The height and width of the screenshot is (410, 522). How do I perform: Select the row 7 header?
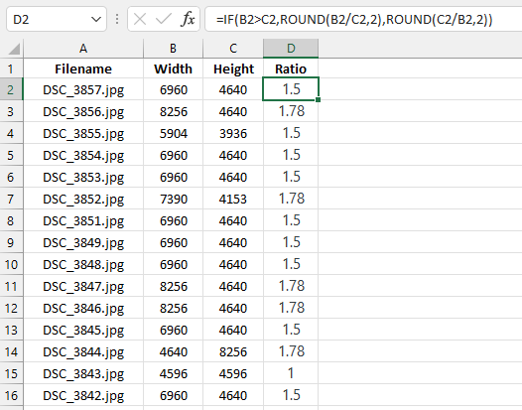click(11, 199)
